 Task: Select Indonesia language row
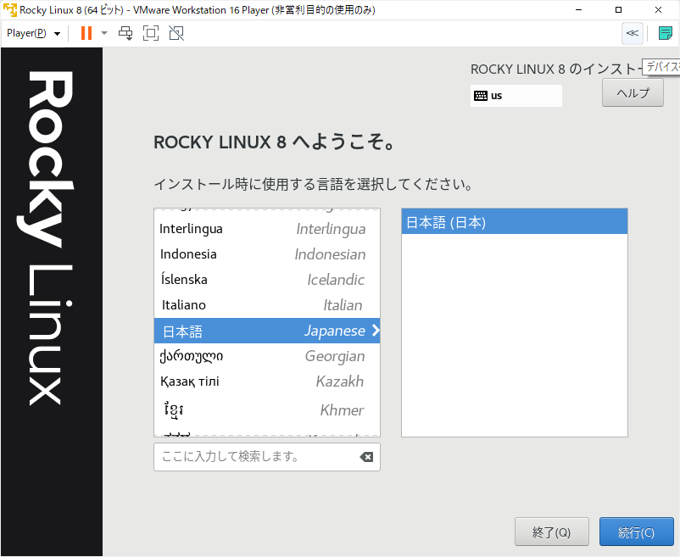(x=267, y=254)
